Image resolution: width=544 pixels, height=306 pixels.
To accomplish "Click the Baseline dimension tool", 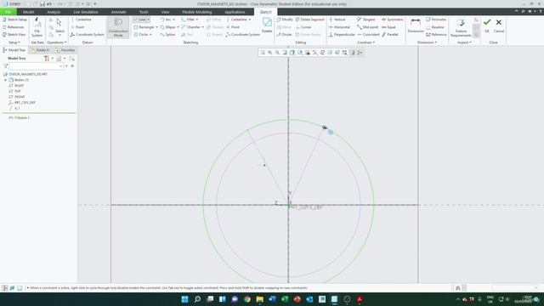I will (x=435, y=27).
